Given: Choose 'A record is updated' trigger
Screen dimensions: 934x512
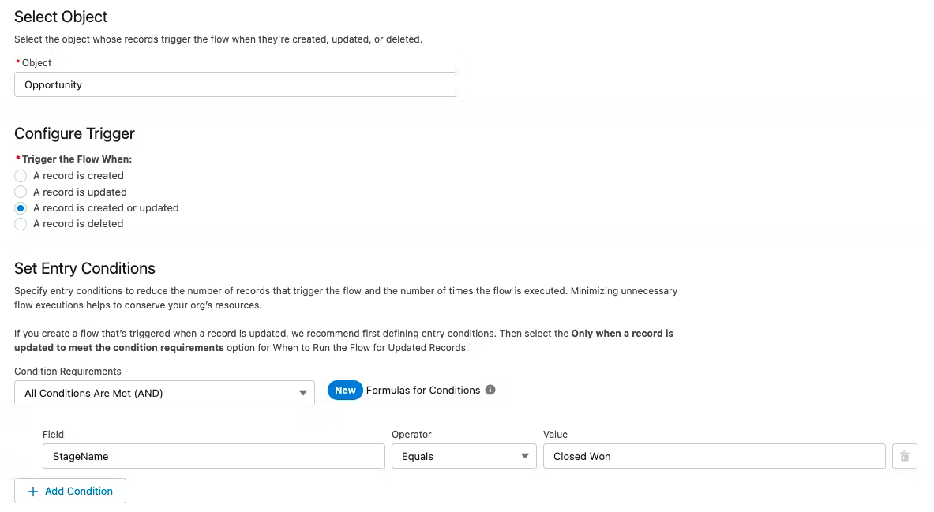Looking at the screenshot, I should pos(21,192).
